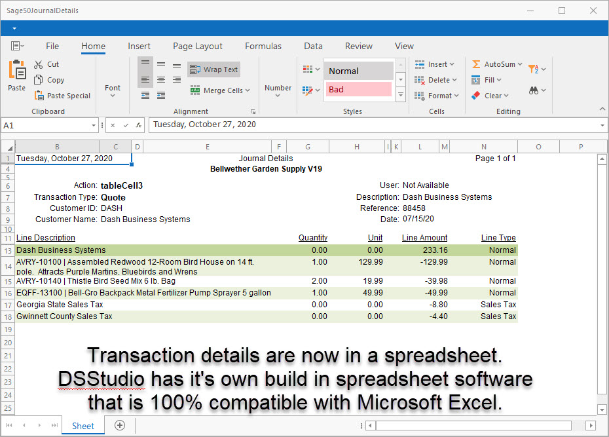
Task: Open the Delete cells dropdown
Action: tap(435, 80)
